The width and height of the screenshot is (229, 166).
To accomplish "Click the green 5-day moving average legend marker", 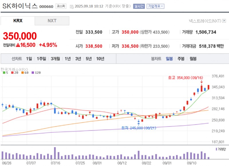I will [x=5, y=73].
